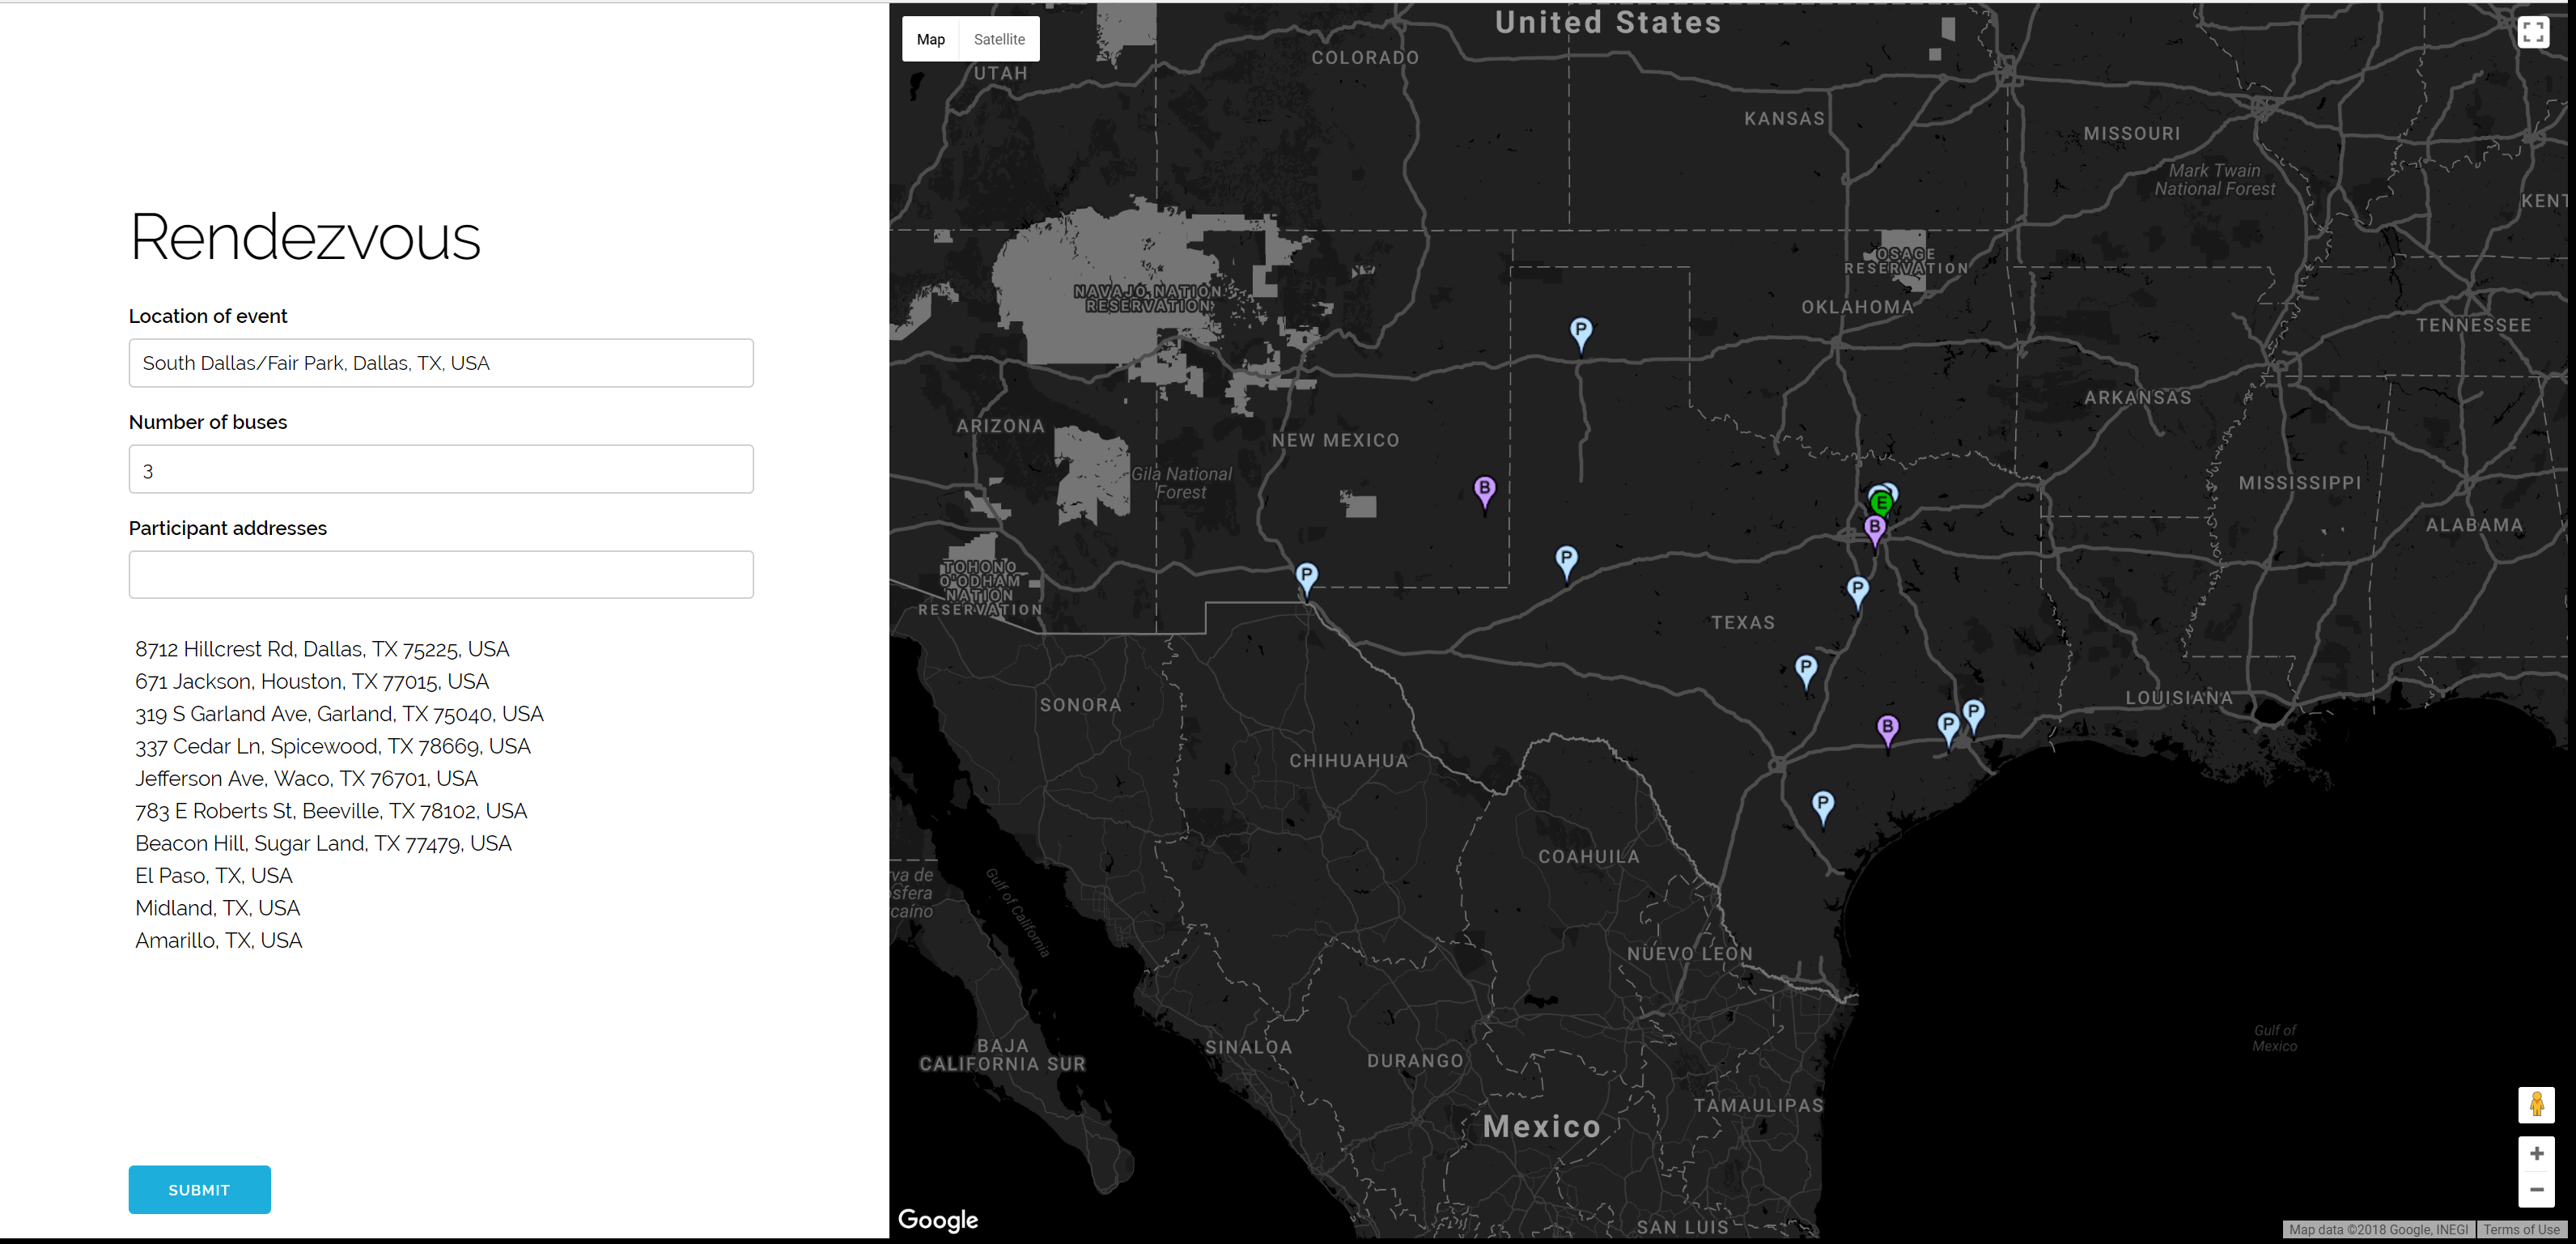The height and width of the screenshot is (1244, 2576).
Task: Click the P marker near Amarillo
Action: coord(1580,330)
